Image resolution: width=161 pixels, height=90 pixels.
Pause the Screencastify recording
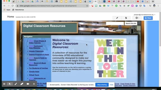pyautogui.click(x=4, y=84)
